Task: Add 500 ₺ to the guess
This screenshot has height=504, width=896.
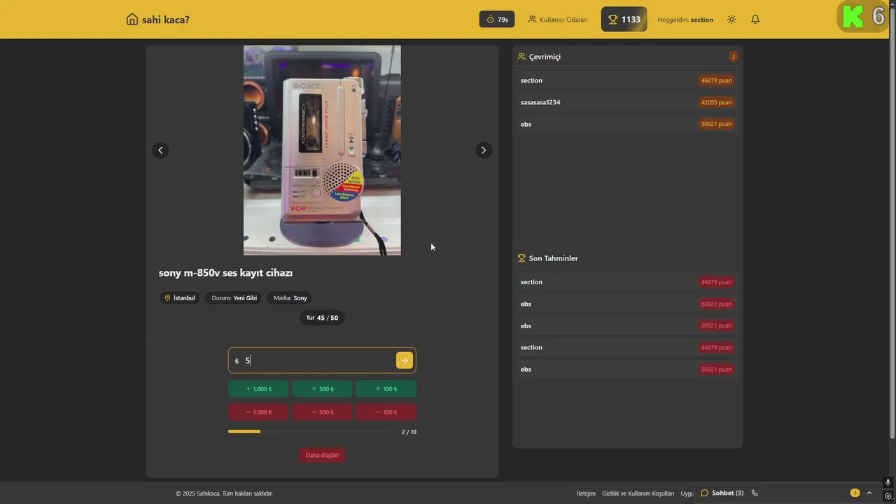Action: pyautogui.click(x=322, y=388)
